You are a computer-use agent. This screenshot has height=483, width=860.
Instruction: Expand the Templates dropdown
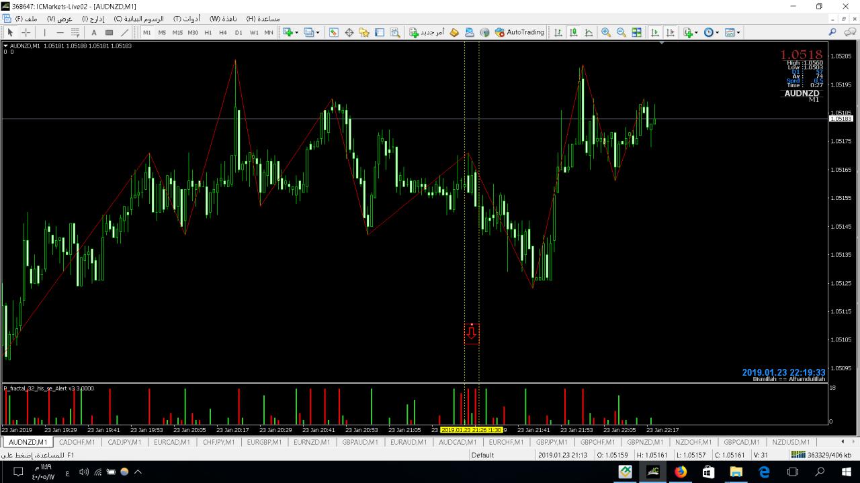pos(738,32)
